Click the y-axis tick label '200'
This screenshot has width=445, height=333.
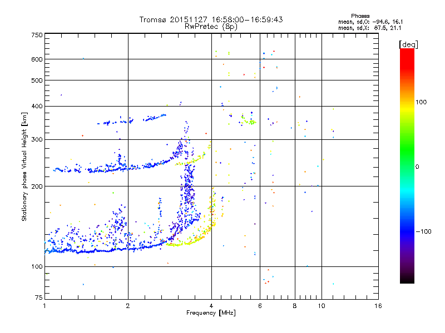37,186
